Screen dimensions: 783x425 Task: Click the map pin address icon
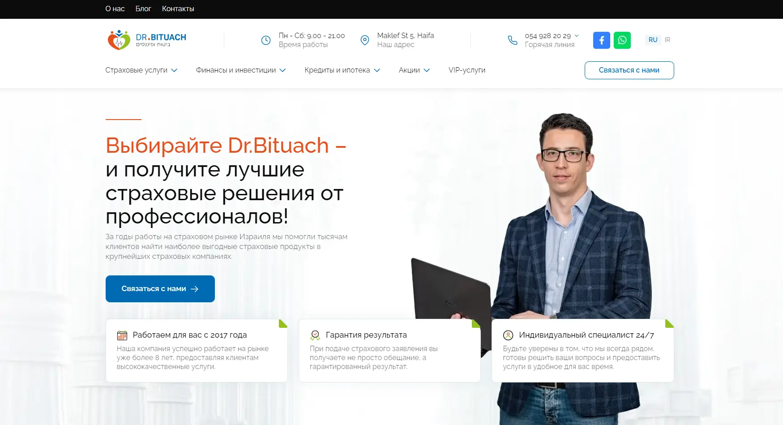coord(365,40)
